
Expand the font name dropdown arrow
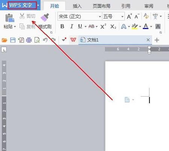coord(100,17)
